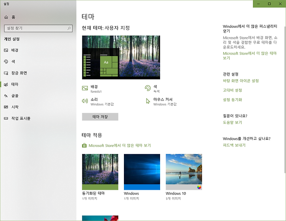
Task: Click the green color bar under 동기화된 테마
Action: coord(100,187)
